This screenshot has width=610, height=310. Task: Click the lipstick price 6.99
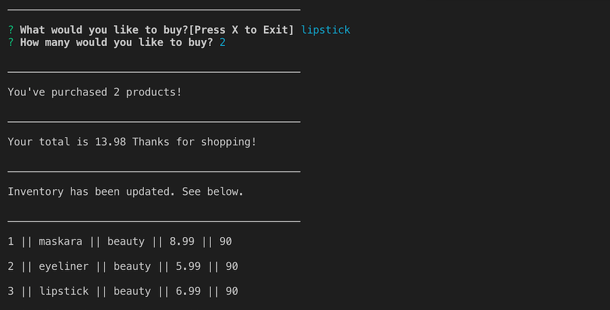pyautogui.click(x=188, y=291)
